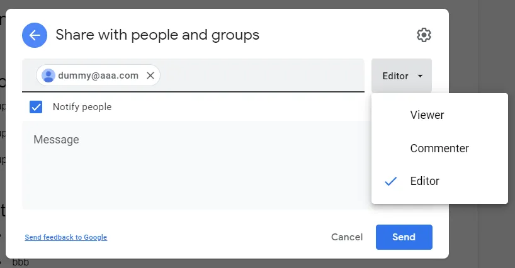Open share settings via the gear icon
The height and width of the screenshot is (268, 515).
(424, 35)
